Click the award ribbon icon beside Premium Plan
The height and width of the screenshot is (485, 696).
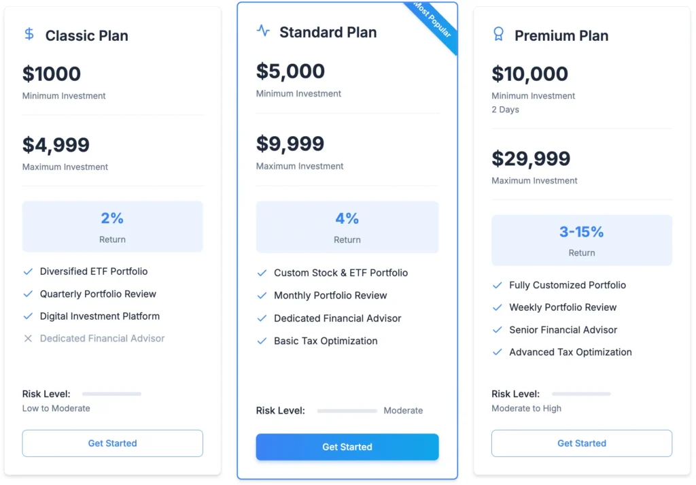[498, 34]
